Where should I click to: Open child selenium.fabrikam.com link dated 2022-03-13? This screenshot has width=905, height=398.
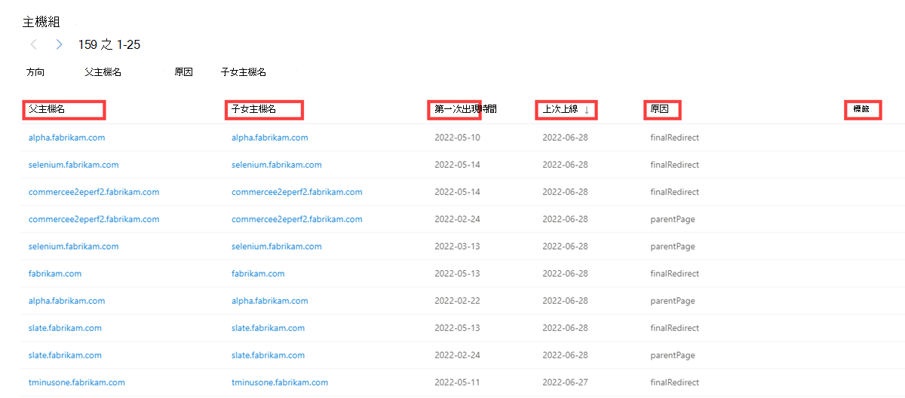(x=277, y=246)
